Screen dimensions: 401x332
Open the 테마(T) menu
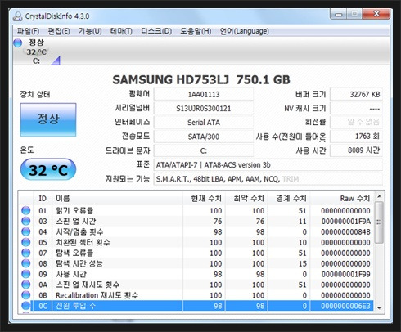pos(121,31)
